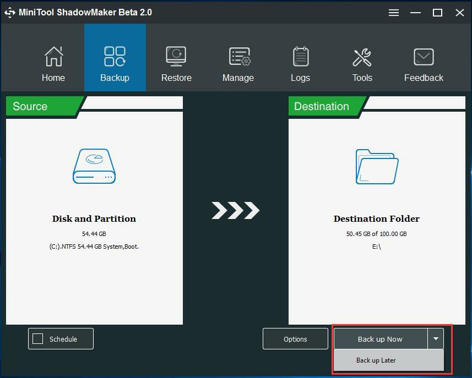This screenshot has height=378, width=472.
Task: Maximize the ShadowMaker window
Action: [437, 13]
